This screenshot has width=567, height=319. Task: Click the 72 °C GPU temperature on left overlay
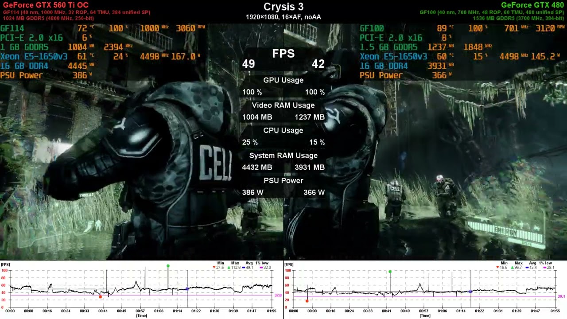pos(85,28)
